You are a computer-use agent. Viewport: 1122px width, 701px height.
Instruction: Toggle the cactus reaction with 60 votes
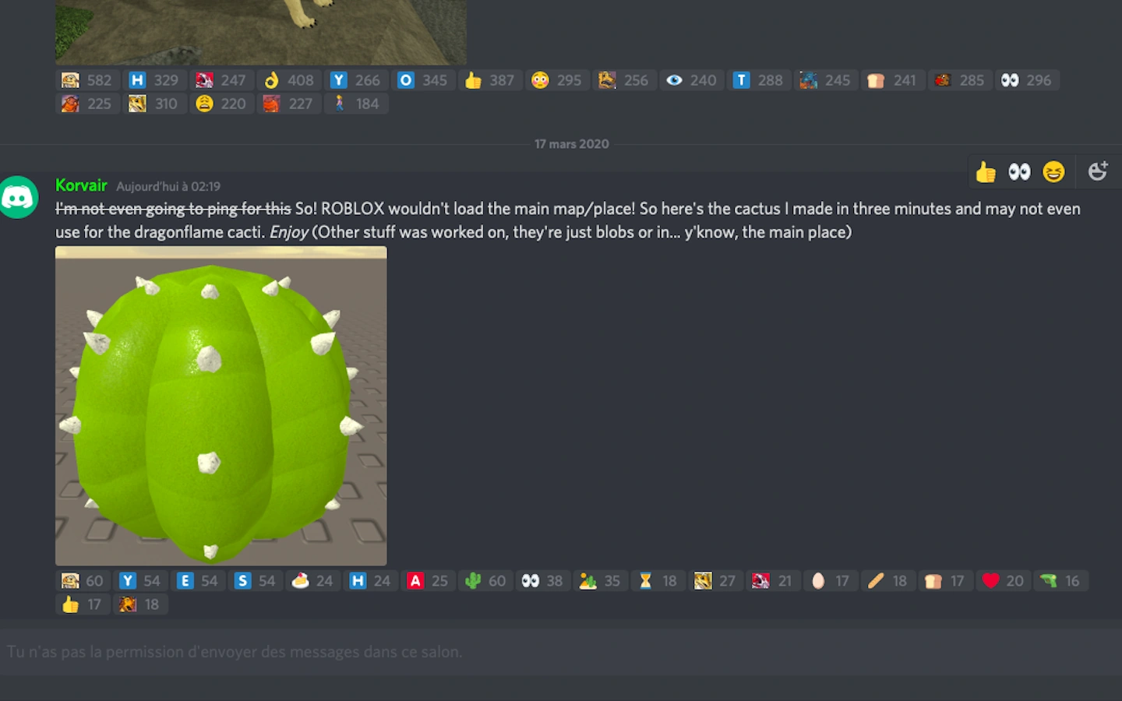pyautogui.click(x=485, y=581)
